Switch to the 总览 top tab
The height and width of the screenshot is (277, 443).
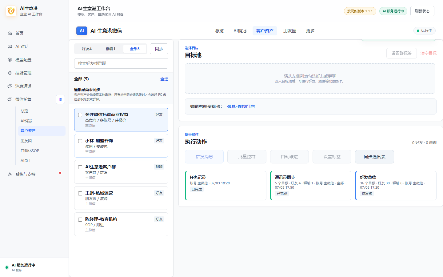click(x=219, y=31)
